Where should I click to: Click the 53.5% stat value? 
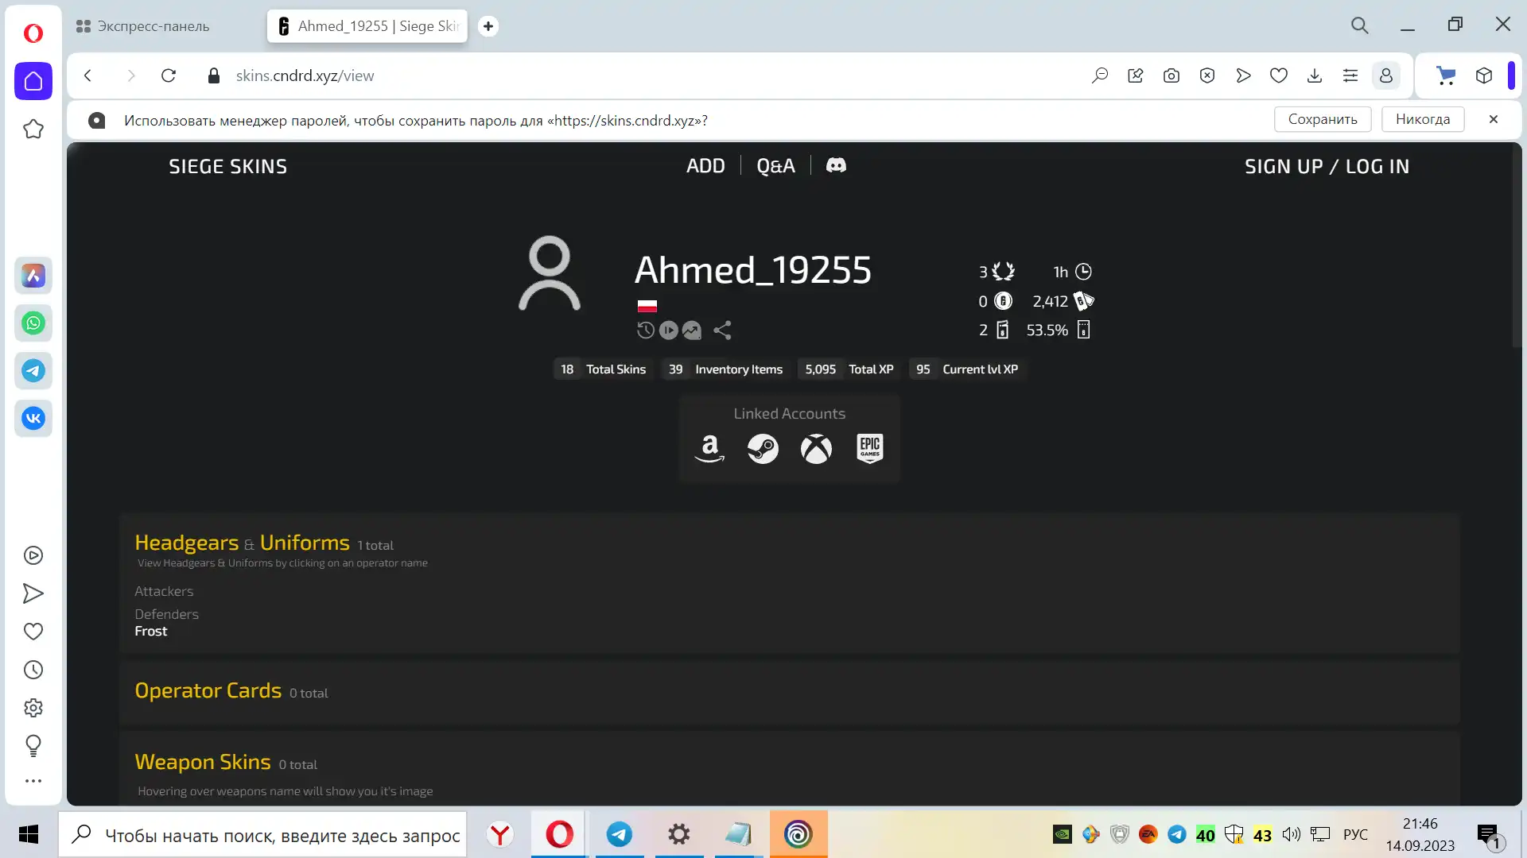pos(1047,330)
